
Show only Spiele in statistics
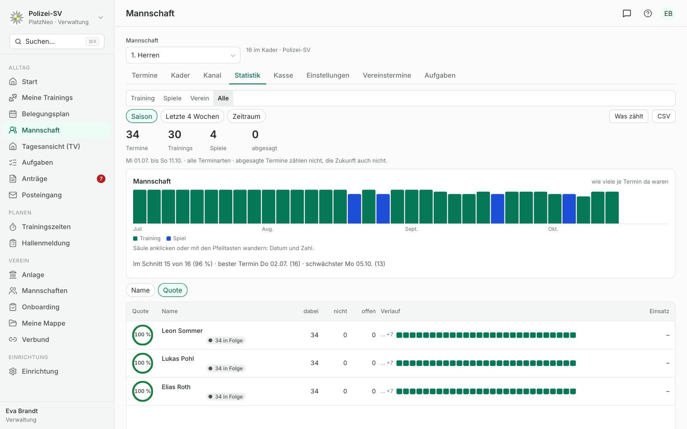point(173,98)
